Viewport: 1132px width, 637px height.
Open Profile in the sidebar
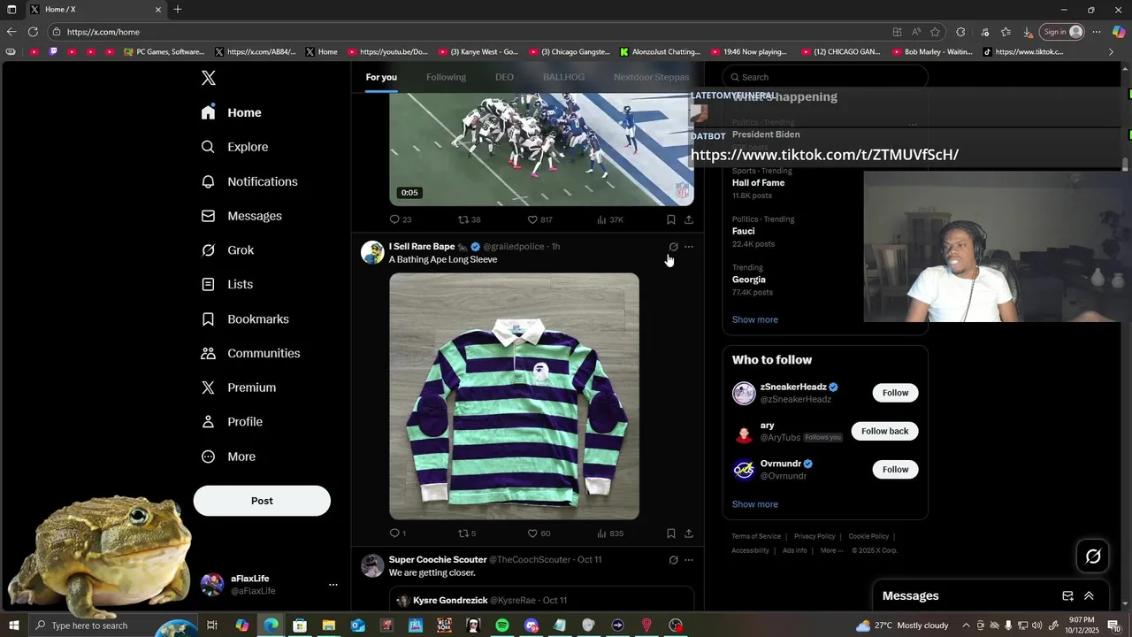[x=233, y=422]
